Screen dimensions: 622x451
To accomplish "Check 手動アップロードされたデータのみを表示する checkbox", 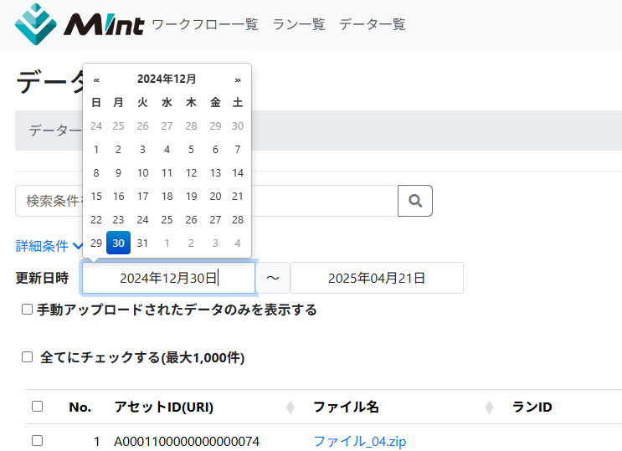I will (28, 310).
